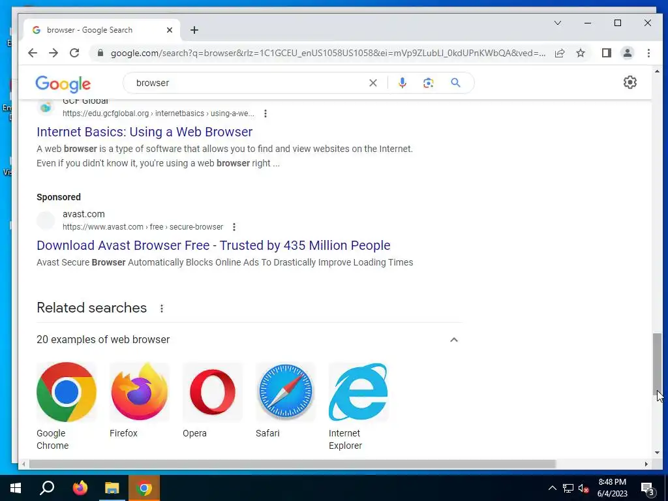Open avast.com site name link

tap(83, 214)
